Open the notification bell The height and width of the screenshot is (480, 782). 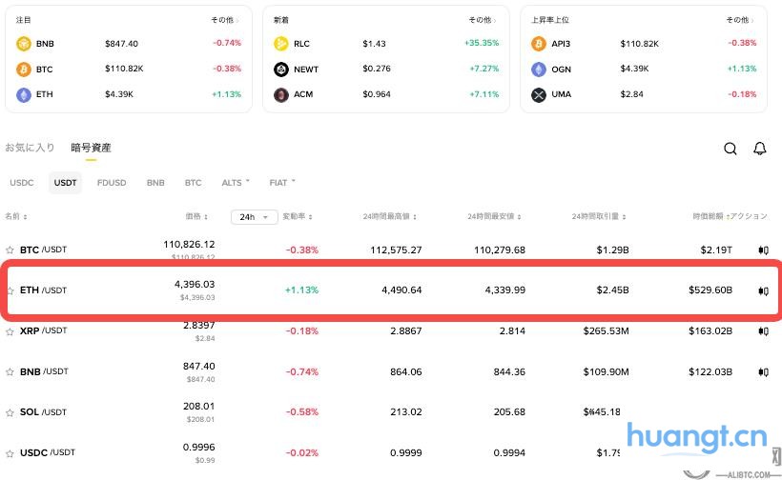pos(760,149)
